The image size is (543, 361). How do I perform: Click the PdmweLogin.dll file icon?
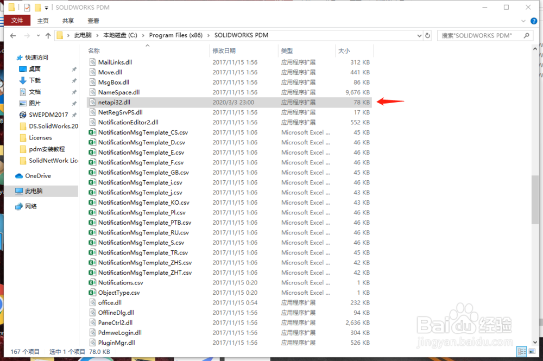pos(92,333)
